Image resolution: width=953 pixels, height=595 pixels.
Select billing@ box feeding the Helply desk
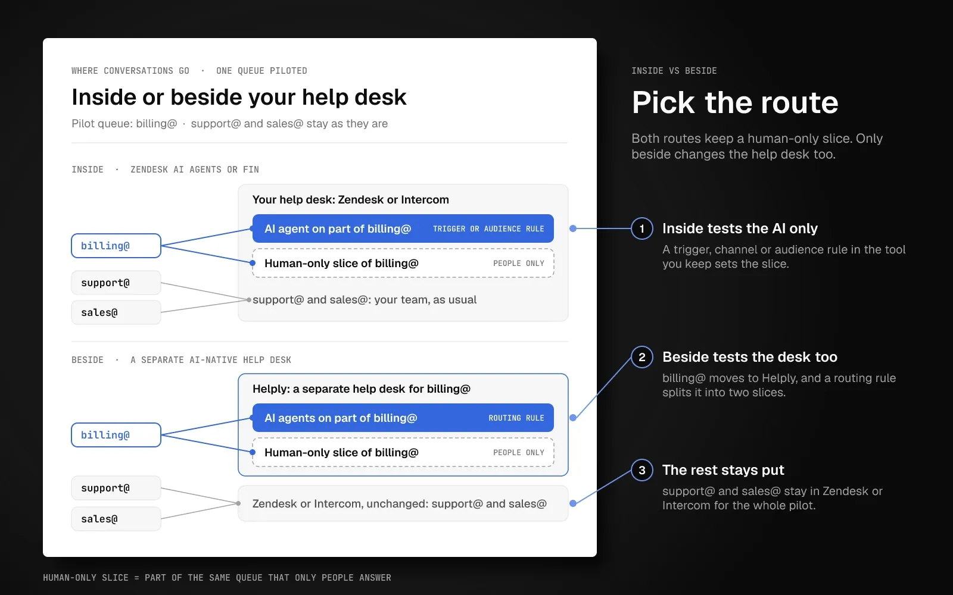tap(116, 435)
